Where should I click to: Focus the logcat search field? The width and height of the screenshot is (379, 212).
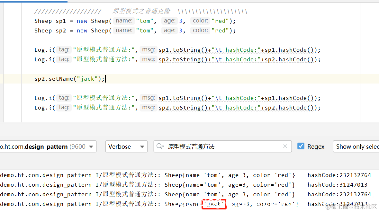coord(222,146)
